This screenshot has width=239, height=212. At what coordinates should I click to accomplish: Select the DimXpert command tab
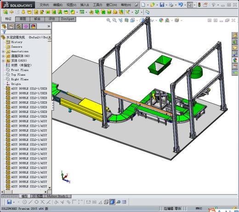pyautogui.click(x=68, y=19)
